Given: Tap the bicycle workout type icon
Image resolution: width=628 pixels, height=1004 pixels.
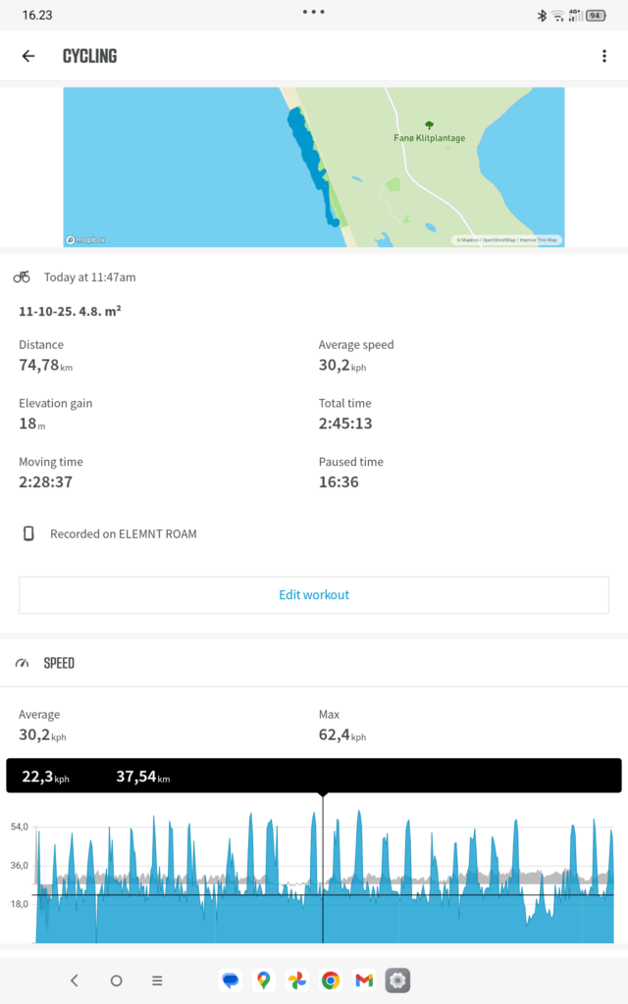Looking at the screenshot, I should 22,277.
